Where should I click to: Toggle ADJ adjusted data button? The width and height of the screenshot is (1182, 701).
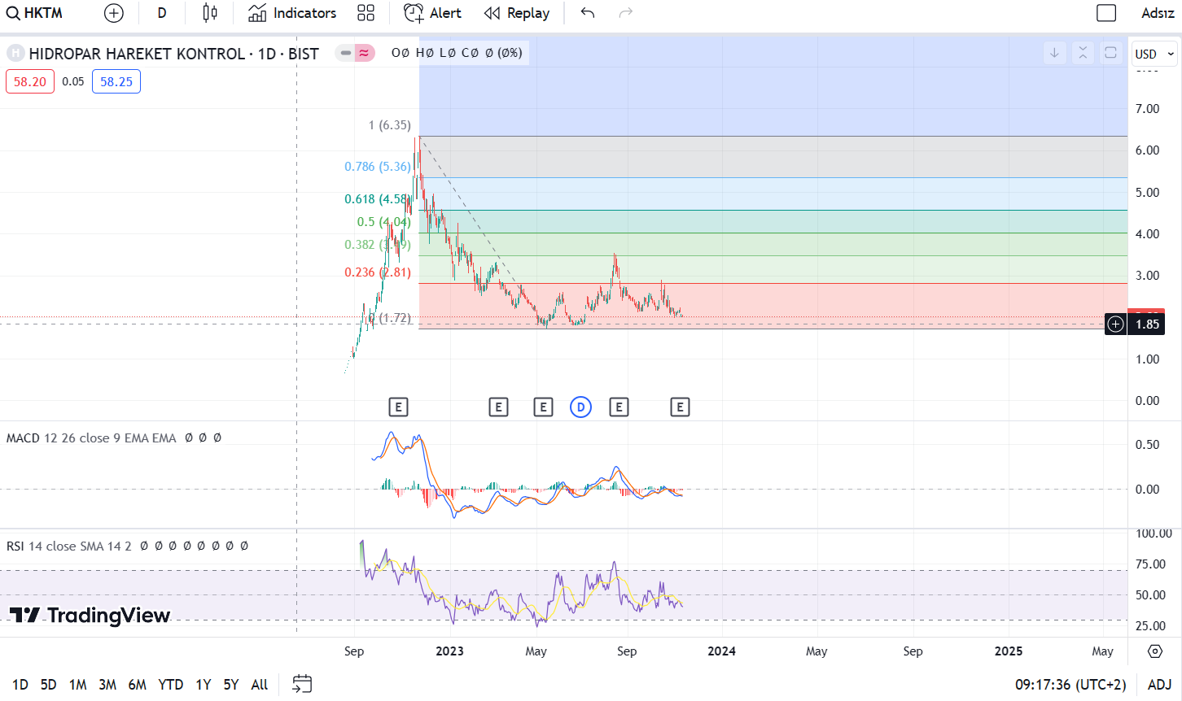(x=1159, y=685)
